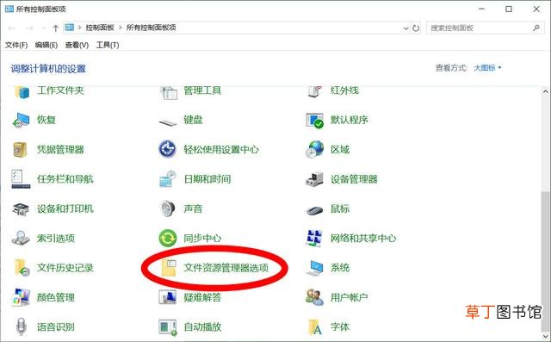Open the 同步中心 green icon

click(168, 239)
